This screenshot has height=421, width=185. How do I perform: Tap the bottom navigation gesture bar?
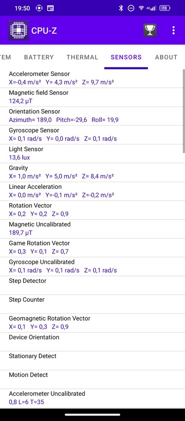coord(92,415)
